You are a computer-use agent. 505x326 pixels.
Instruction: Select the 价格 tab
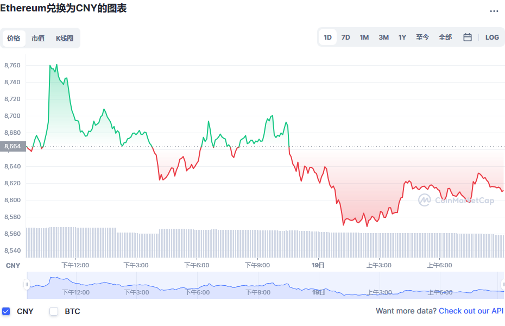14,39
